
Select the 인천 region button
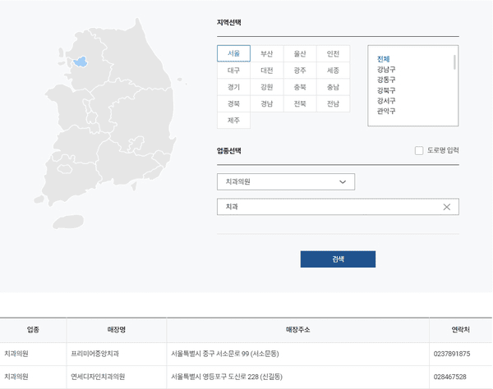click(333, 53)
